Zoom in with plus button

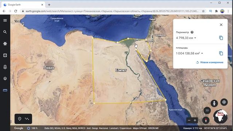(195, 120)
